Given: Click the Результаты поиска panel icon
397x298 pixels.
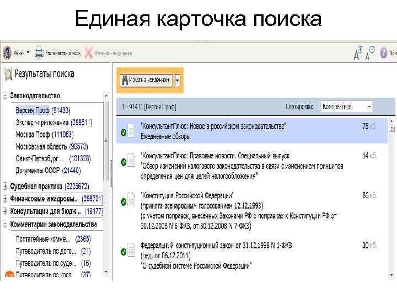Looking at the screenshot, I should pos(8,74).
